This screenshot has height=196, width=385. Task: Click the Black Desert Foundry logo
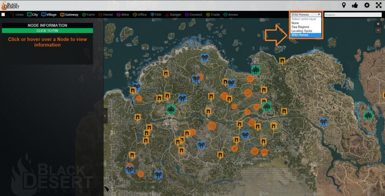click(10, 5)
